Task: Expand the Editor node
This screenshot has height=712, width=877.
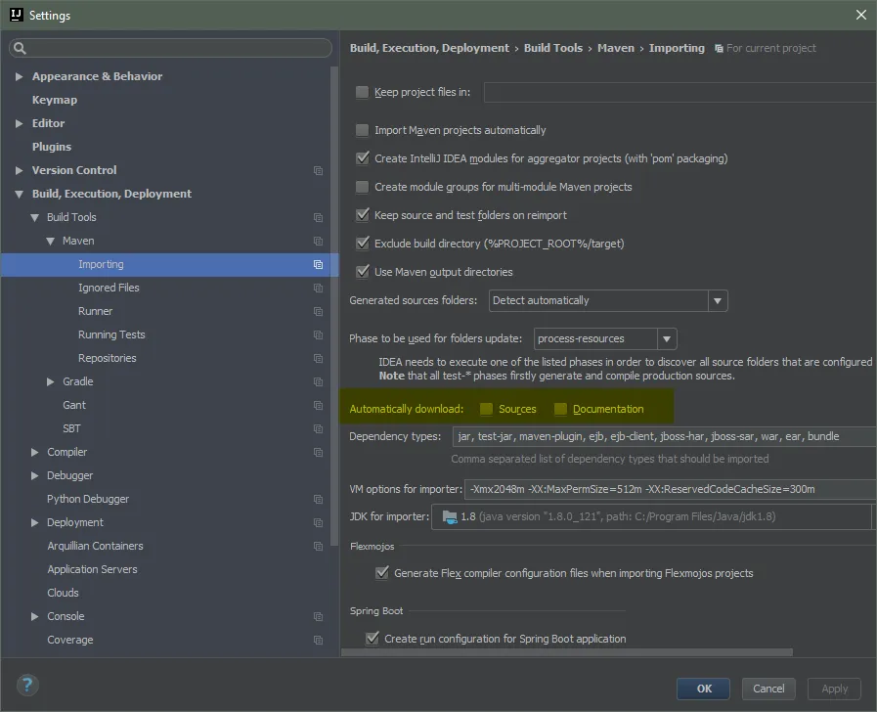Action: pos(19,123)
